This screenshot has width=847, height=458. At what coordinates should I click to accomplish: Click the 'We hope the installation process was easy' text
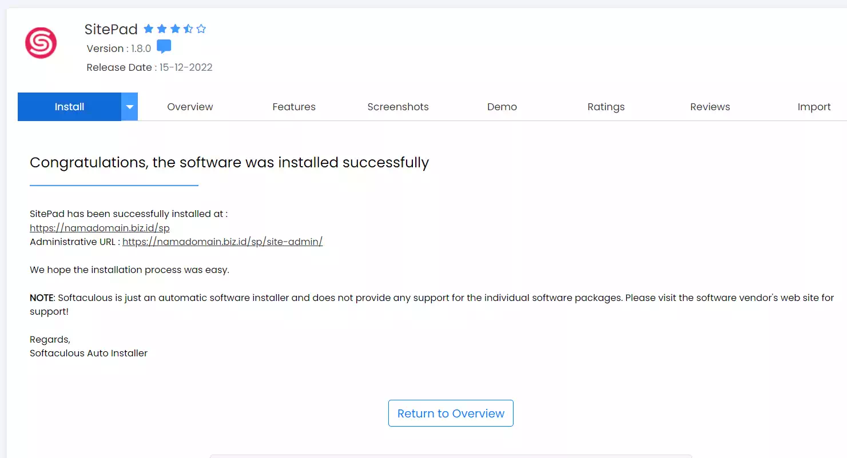pyautogui.click(x=129, y=270)
